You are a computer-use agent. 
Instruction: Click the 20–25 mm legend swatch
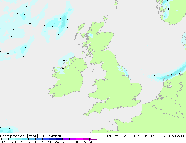tap(53, 139)
